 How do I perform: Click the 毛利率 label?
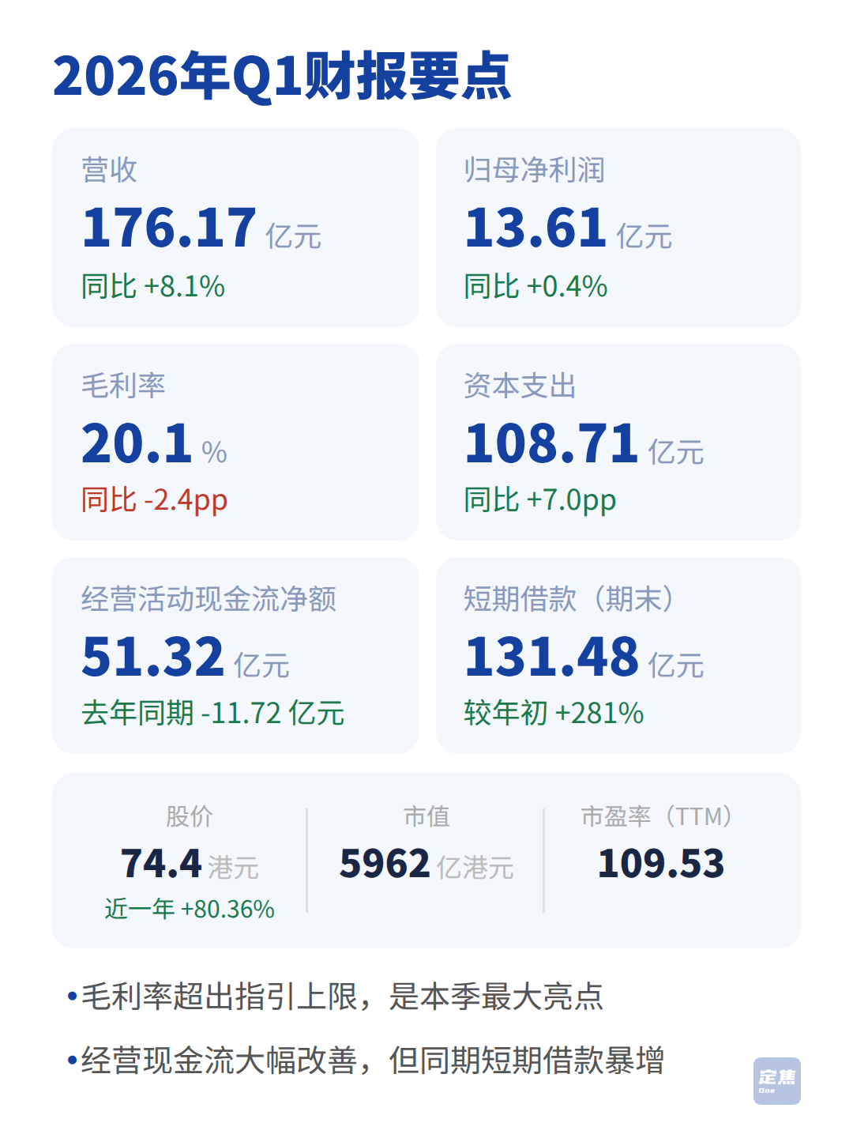[123, 386]
